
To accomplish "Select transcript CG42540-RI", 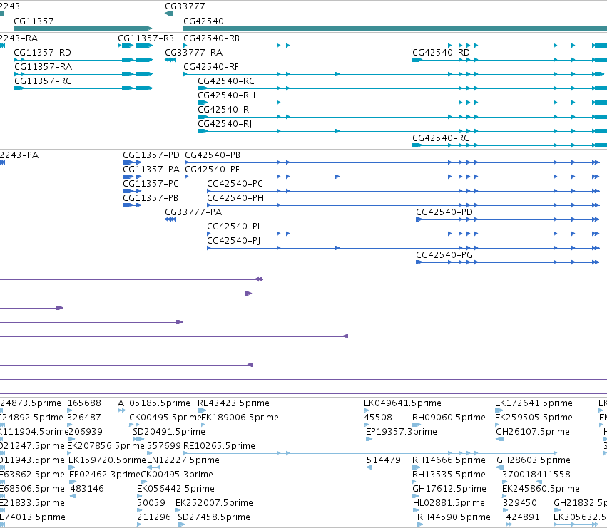I will 225,110.
